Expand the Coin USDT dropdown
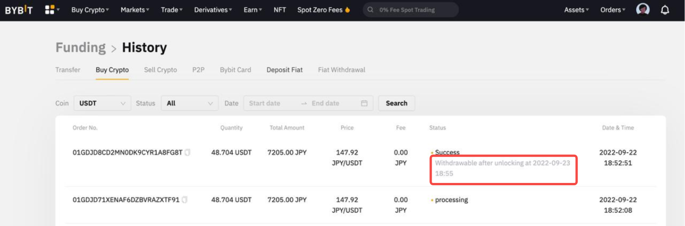Image resolution: width=685 pixels, height=226 pixels. pos(102,103)
